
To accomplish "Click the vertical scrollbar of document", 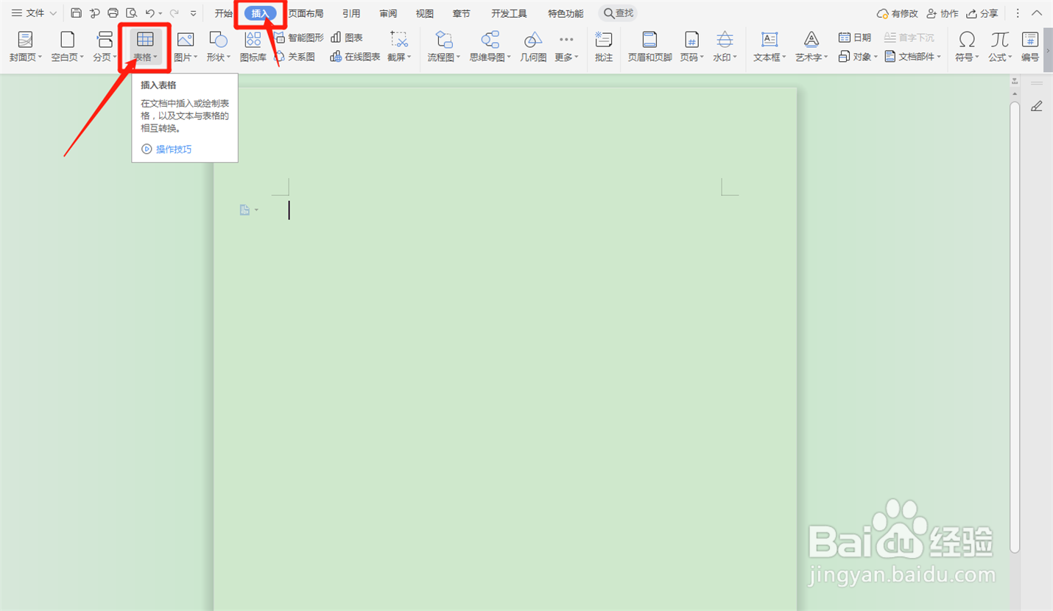I will (1015, 328).
